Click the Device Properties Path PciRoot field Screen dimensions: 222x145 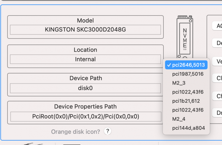tap(85, 117)
